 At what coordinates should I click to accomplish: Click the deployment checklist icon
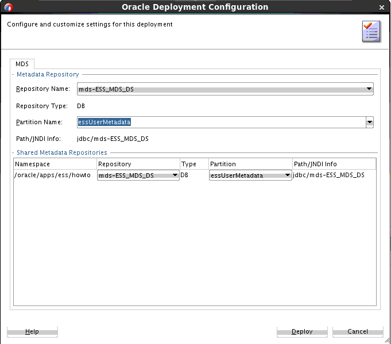tap(371, 32)
